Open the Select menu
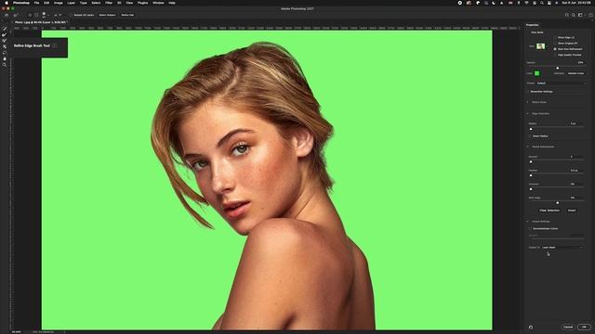Screen dimensions: 595x334 coord(96,3)
